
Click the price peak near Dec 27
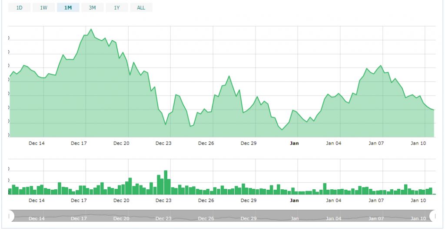pos(229,76)
